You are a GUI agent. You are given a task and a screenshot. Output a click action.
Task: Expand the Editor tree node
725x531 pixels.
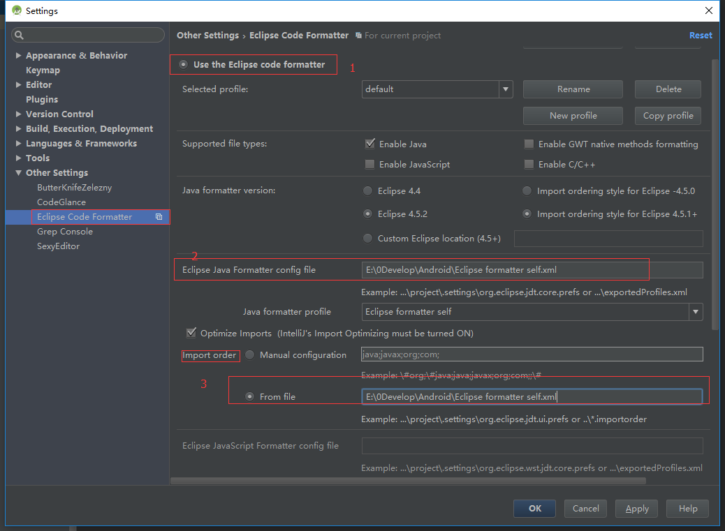[x=18, y=84]
